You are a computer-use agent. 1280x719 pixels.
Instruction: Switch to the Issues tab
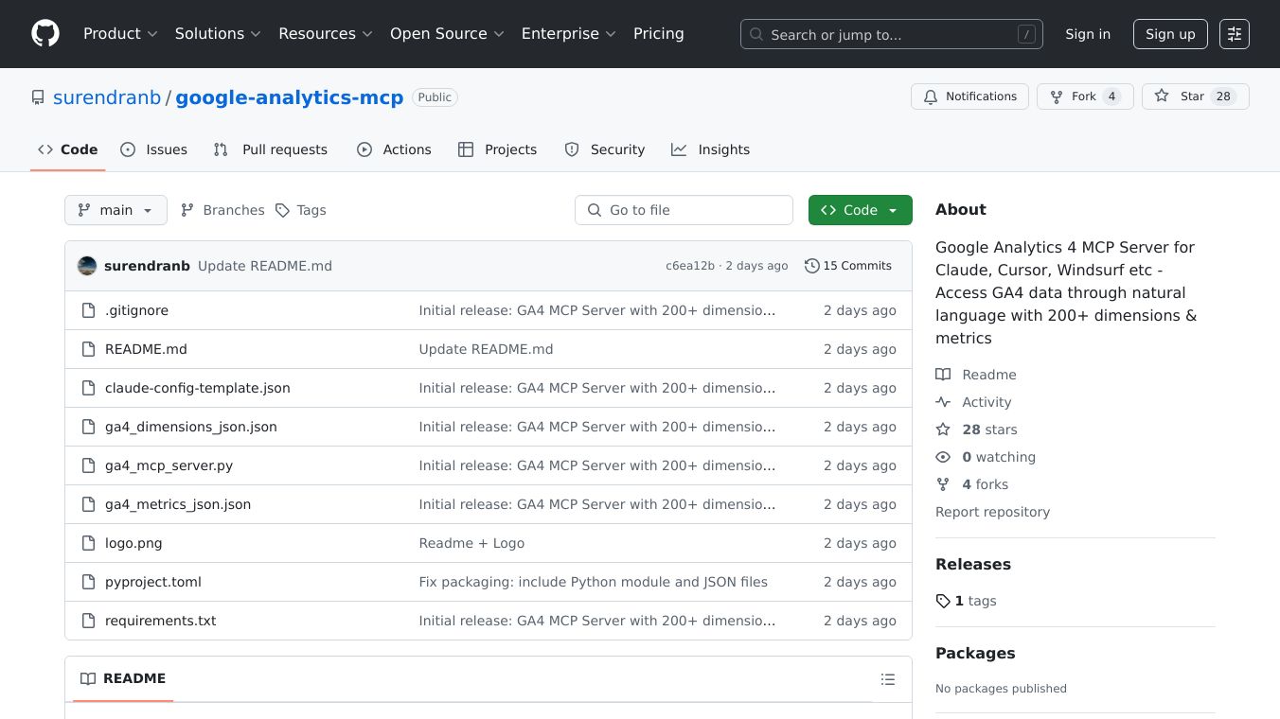154,149
